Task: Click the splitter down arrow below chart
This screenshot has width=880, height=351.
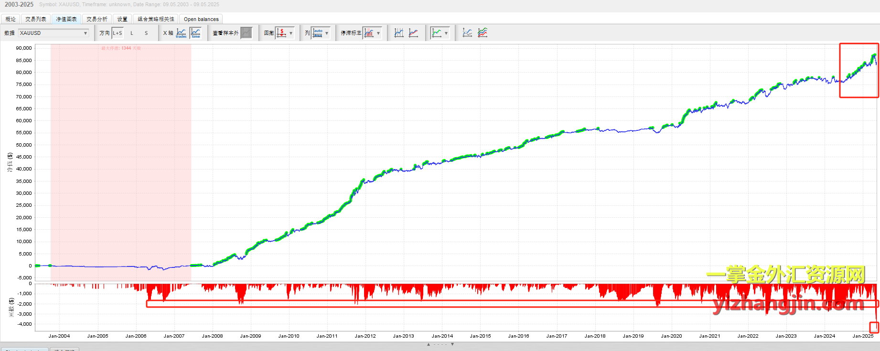Action: point(452,344)
